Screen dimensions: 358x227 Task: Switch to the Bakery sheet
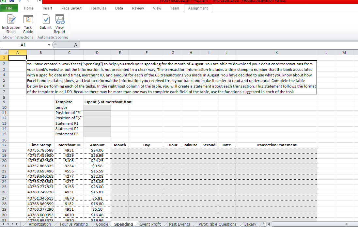[x=250, y=224]
